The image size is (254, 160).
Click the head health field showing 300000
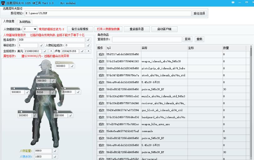62,66
